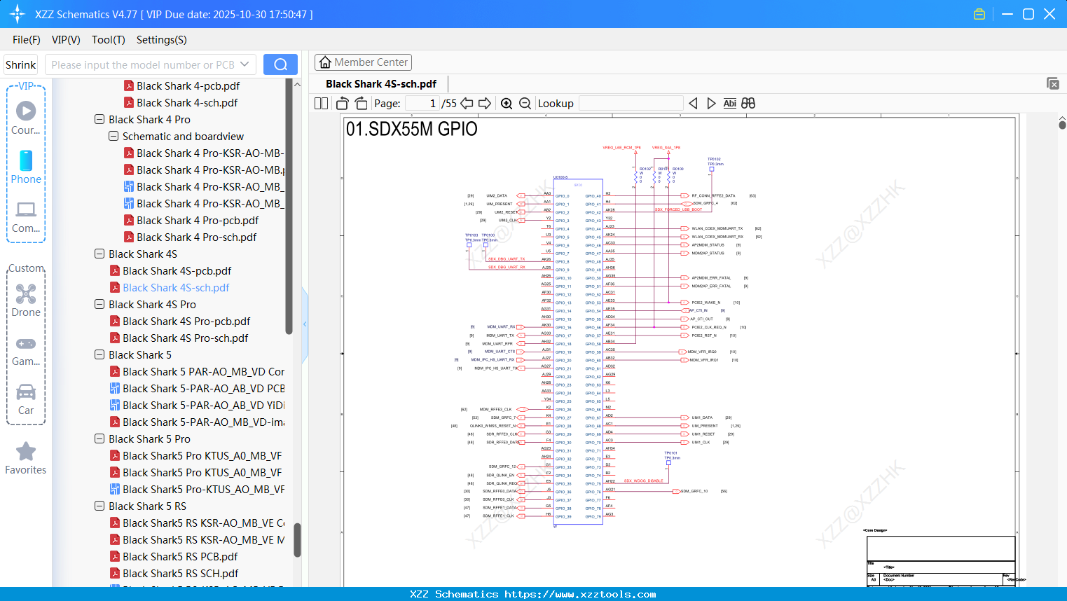Click board icon of Black Shark 5-PAR-AO_AB_VD PCB

(115, 388)
